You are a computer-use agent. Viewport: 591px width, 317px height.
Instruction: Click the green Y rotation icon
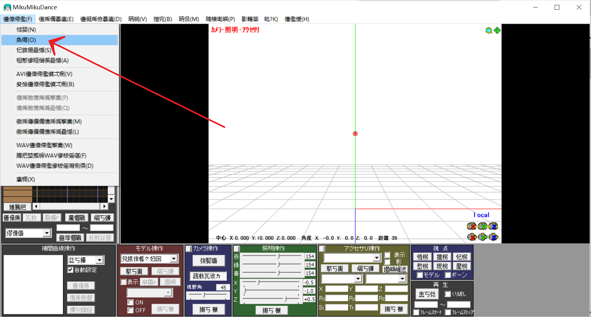[x=482, y=226]
